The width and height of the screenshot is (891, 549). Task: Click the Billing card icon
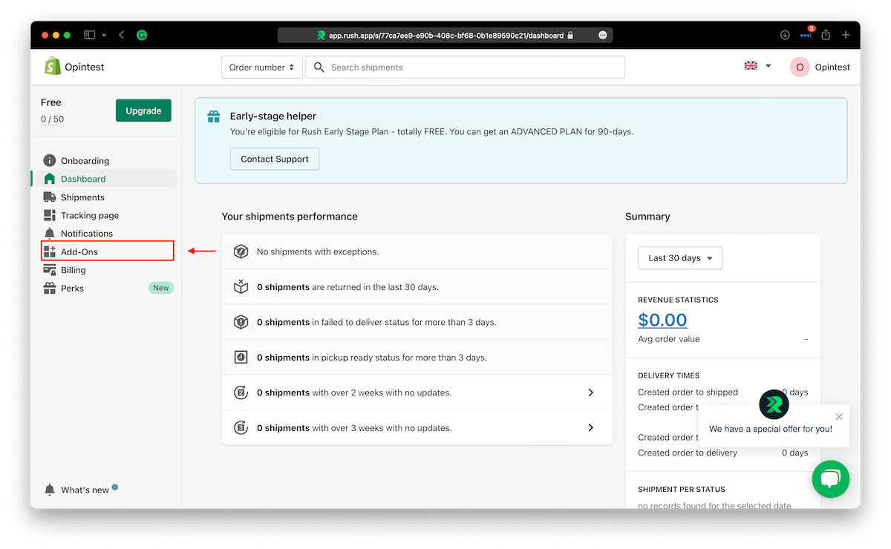50,270
